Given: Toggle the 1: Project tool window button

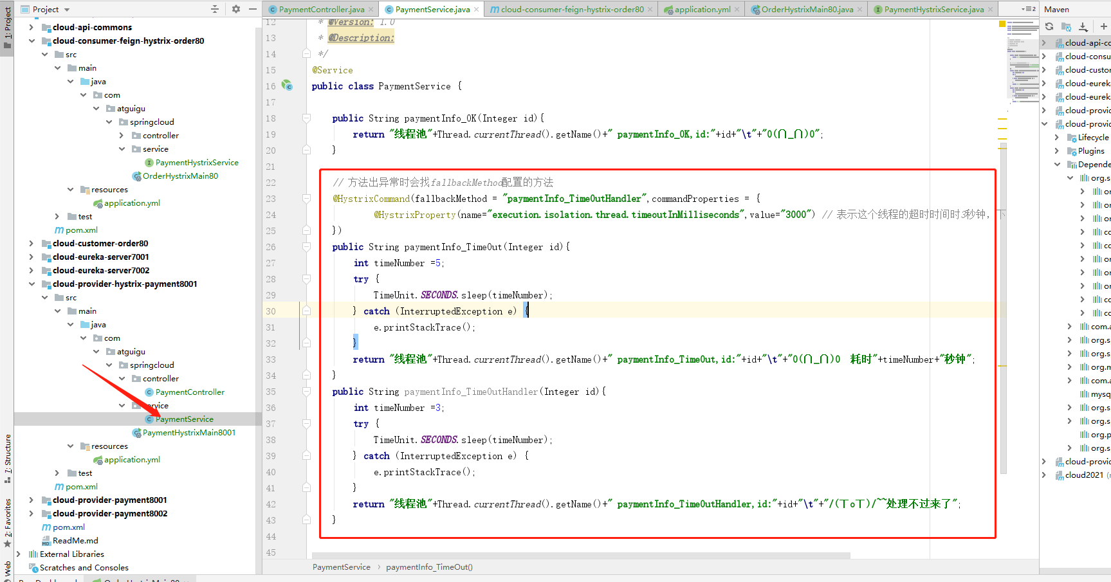Looking at the screenshot, I should click(7, 29).
